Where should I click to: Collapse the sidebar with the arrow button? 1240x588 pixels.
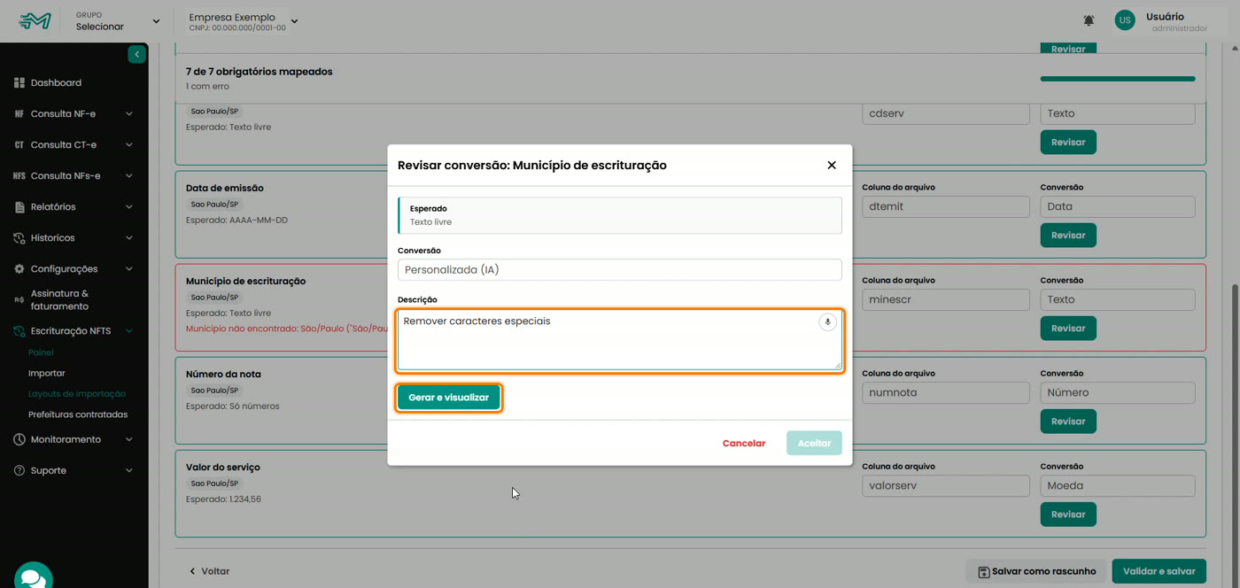(x=136, y=55)
